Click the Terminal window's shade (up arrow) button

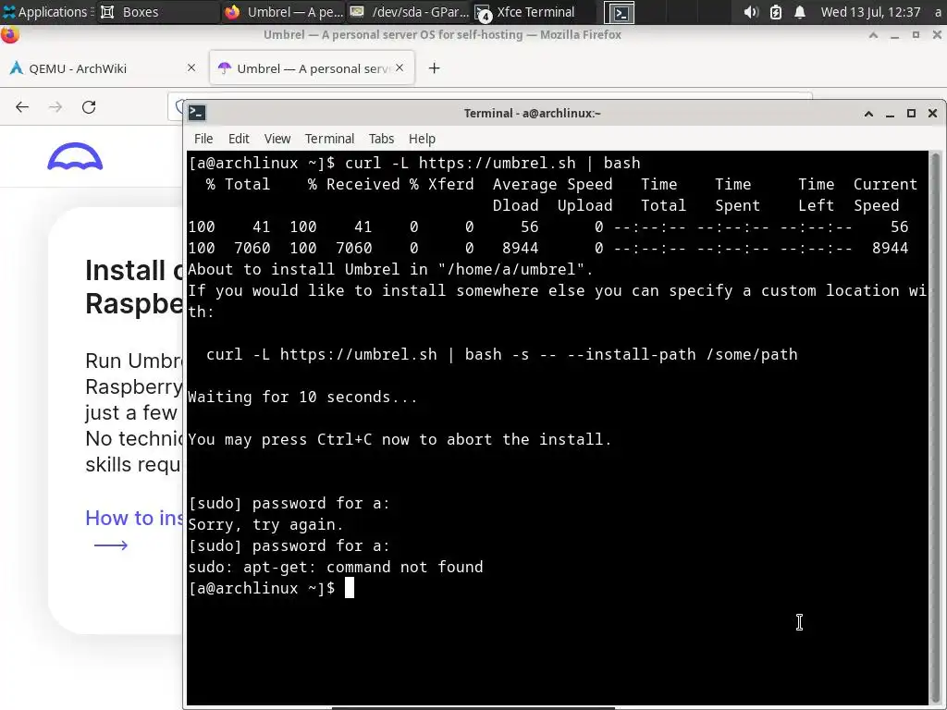pyautogui.click(x=868, y=114)
